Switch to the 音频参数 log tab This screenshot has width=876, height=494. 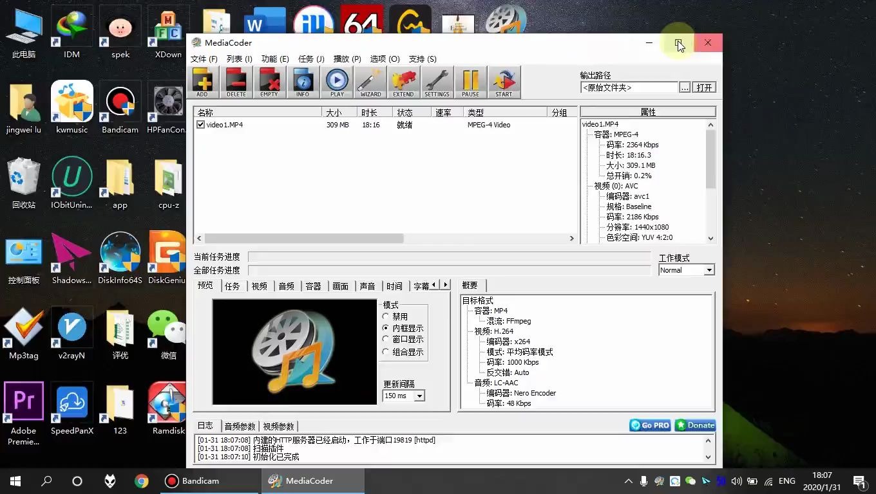[240, 426]
